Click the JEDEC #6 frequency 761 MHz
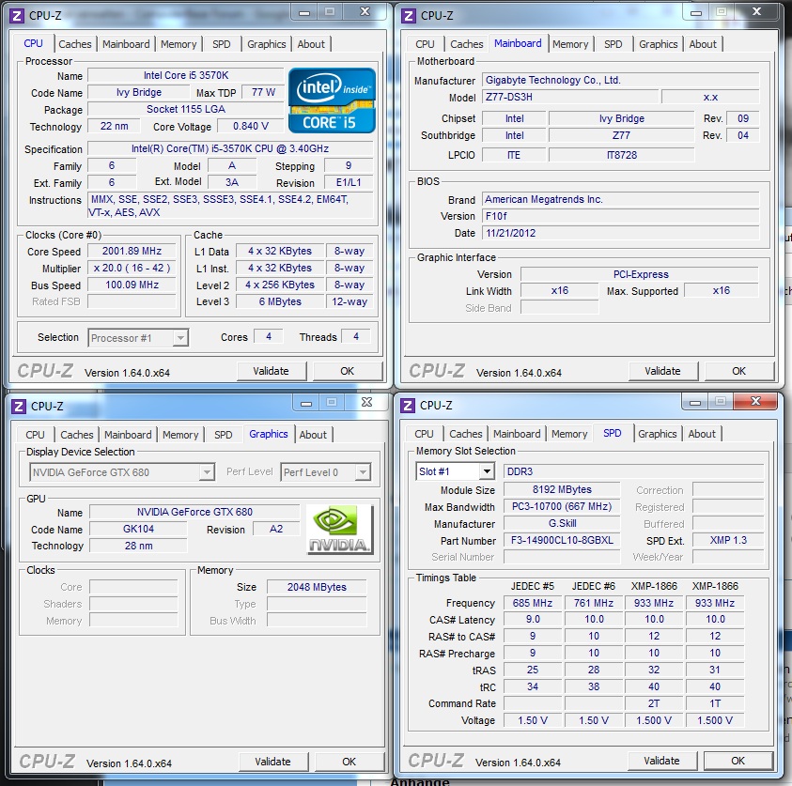Image resolution: width=792 pixels, height=786 pixels. coord(594,603)
